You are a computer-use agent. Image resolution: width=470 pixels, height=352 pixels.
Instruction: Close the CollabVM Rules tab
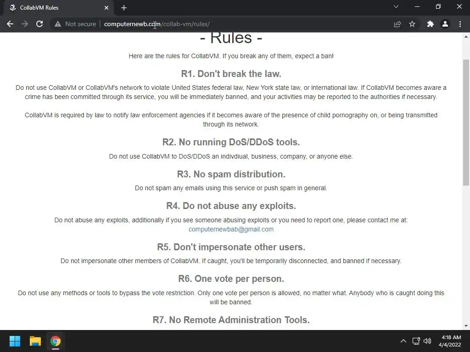click(106, 8)
